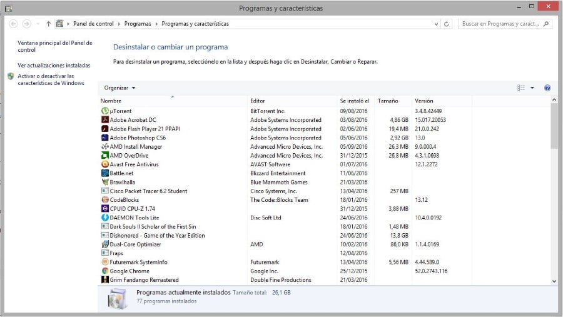Image resolution: width=563 pixels, height=317 pixels.
Task: Click the Back navigation arrow
Action: 13,24
